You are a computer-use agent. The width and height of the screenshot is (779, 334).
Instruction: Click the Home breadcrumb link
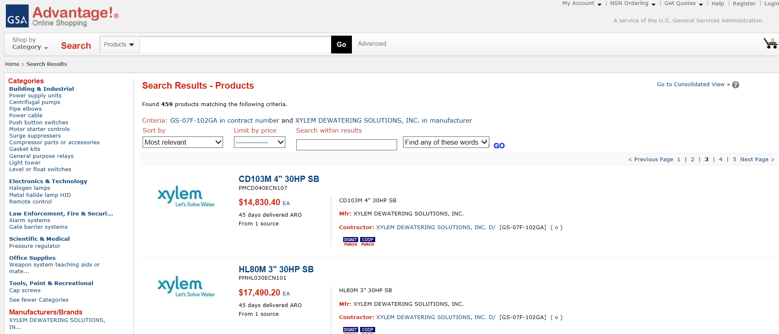pyautogui.click(x=12, y=64)
